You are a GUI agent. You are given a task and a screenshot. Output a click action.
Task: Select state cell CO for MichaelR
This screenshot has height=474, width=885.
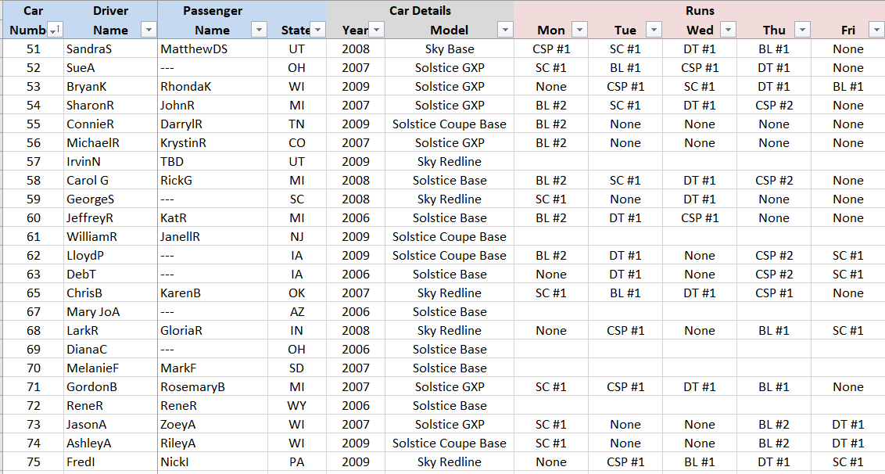pos(297,143)
